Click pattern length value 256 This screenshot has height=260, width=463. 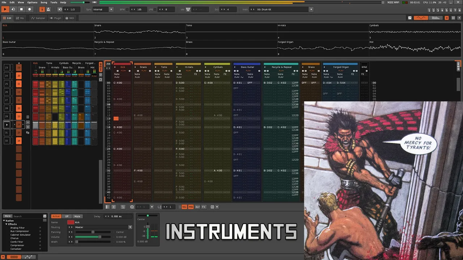click(108, 64)
